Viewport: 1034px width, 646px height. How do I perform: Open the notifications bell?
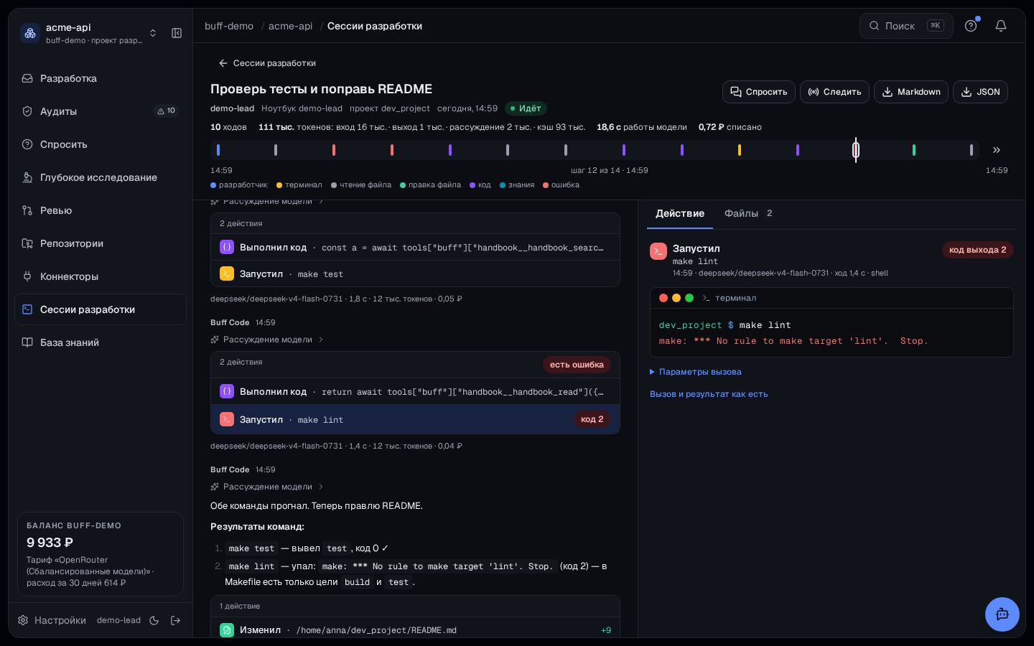point(1001,26)
